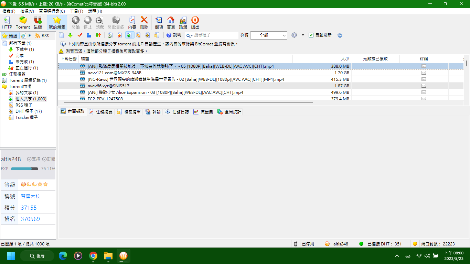
Task: Open the 內容 properties icon
Action: point(132,23)
